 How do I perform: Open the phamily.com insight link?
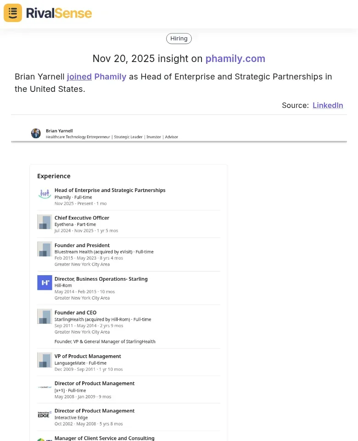click(235, 59)
